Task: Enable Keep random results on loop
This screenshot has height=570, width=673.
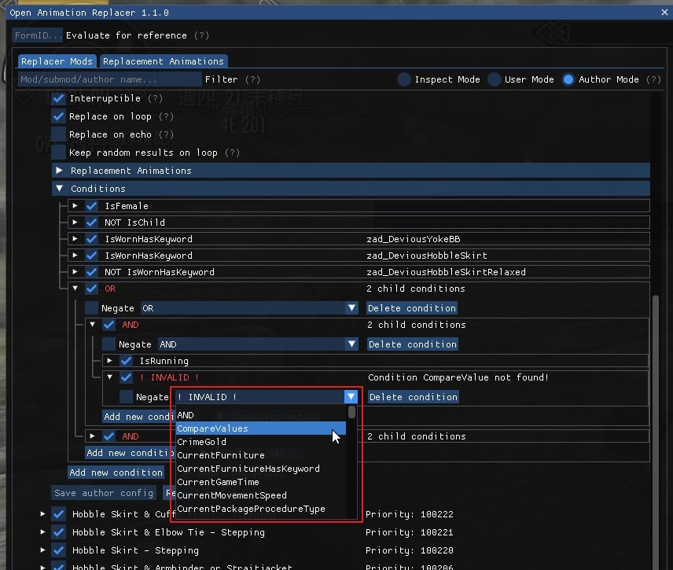Action: click(x=59, y=153)
